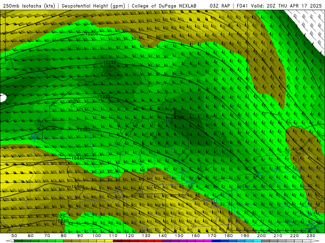
Task: Click the bright red swatch in the color bar
Action: [x=158, y=241]
